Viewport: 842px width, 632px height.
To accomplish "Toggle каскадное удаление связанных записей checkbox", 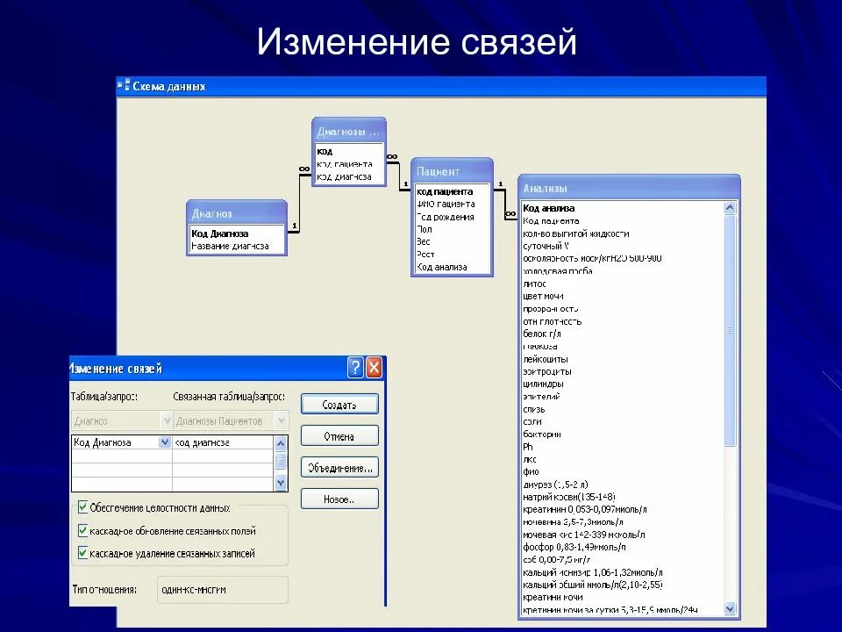I will click(x=82, y=552).
